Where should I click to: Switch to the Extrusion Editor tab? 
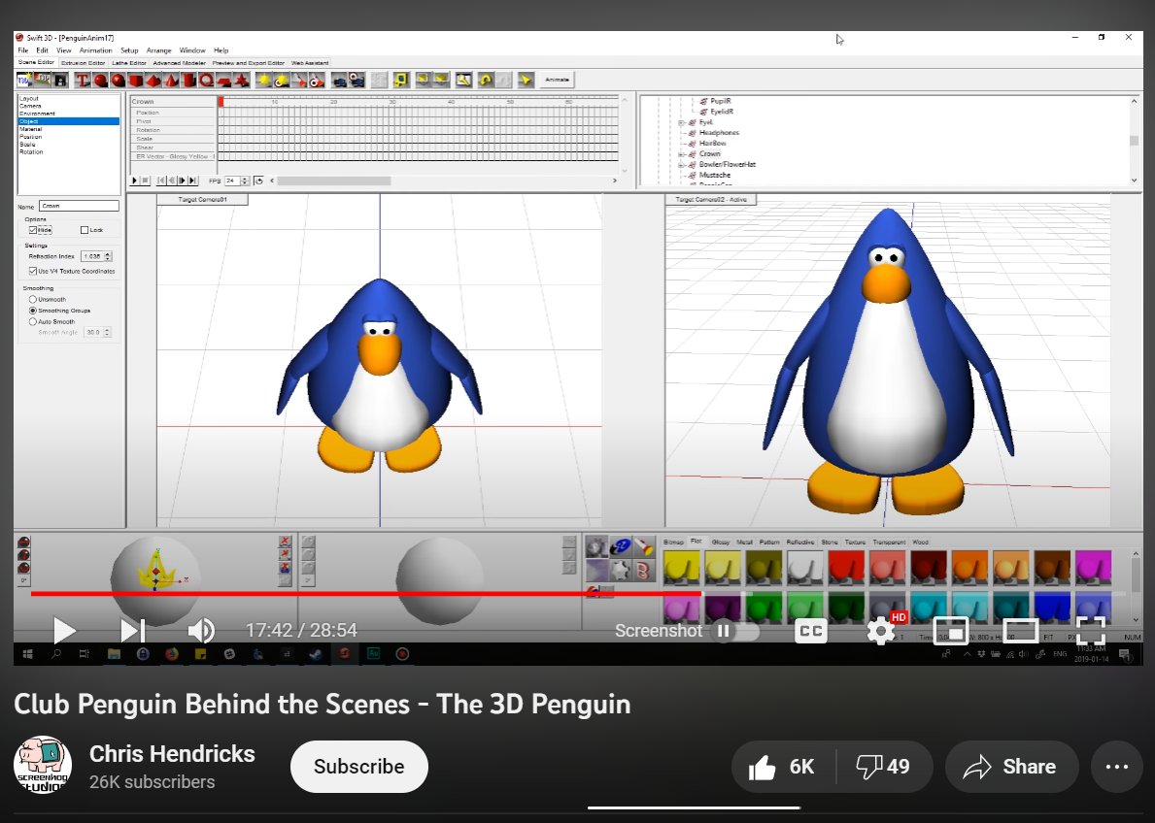(84, 63)
